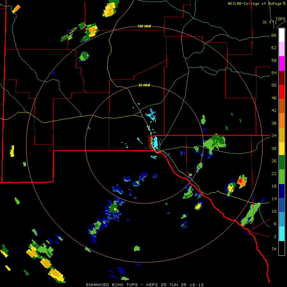This screenshot has height=287, width=287.
Task: Click the 62 legend value
Action: (x=274, y=48)
